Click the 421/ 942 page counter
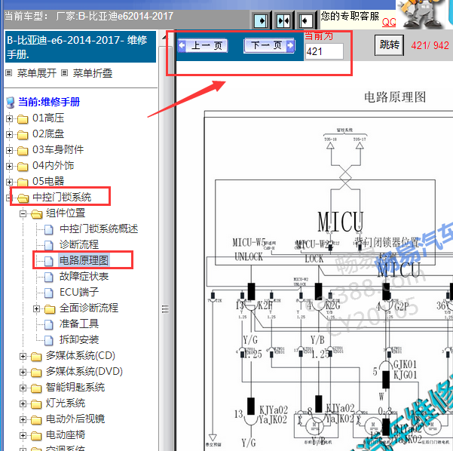This screenshot has height=451, width=453. [x=430, y=45]
